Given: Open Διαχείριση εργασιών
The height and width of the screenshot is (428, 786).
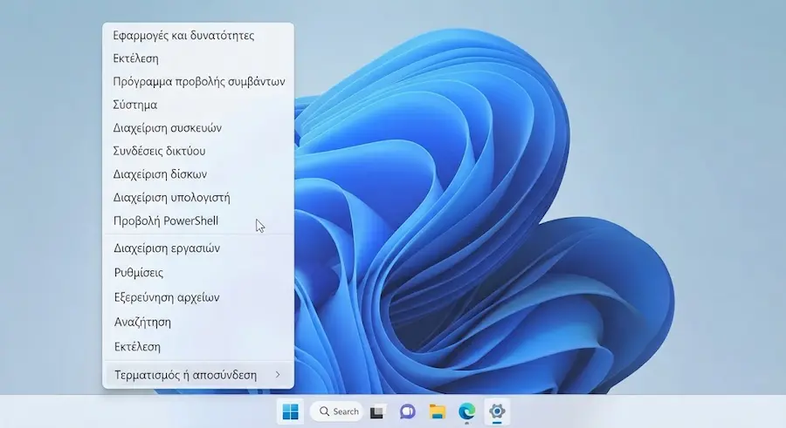Looking at the screenshot, I should coord(198,248).
